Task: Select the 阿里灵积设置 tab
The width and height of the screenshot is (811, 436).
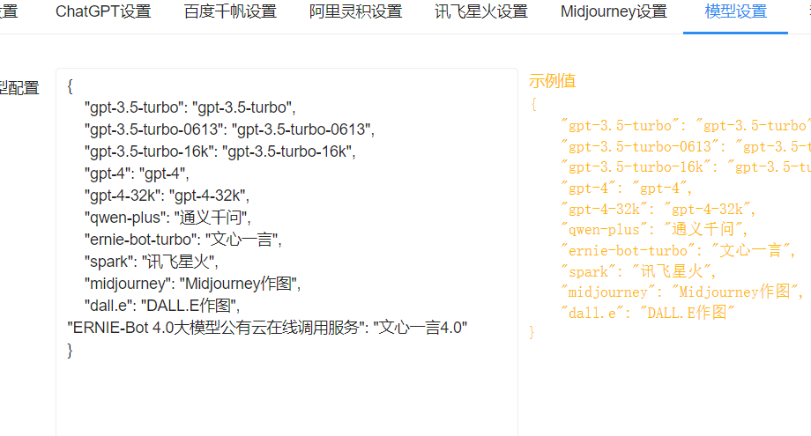Action: coord(356,11)
